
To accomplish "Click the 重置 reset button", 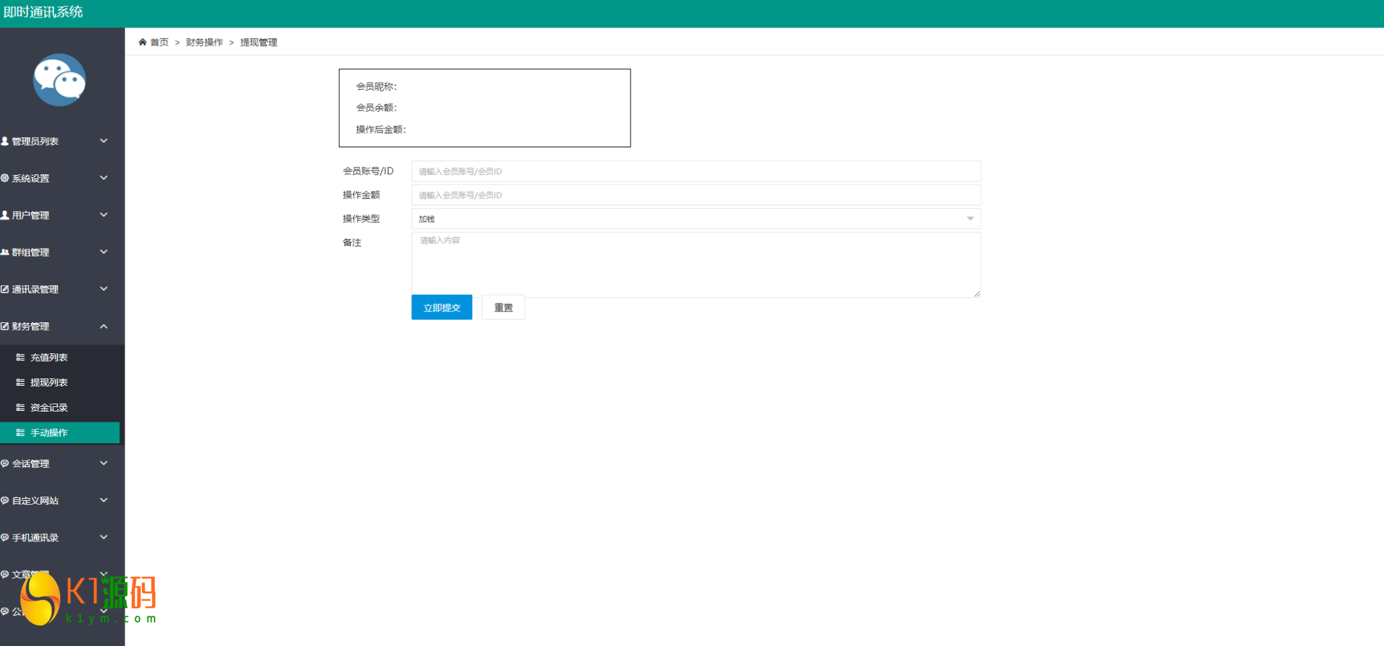I will (x=503, y=307).
